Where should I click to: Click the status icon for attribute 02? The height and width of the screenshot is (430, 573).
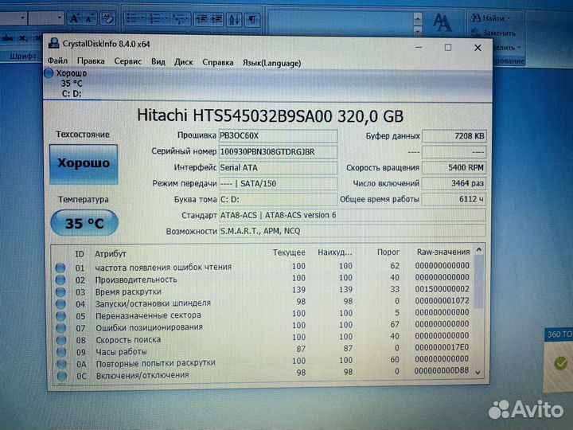coord(60,279)
